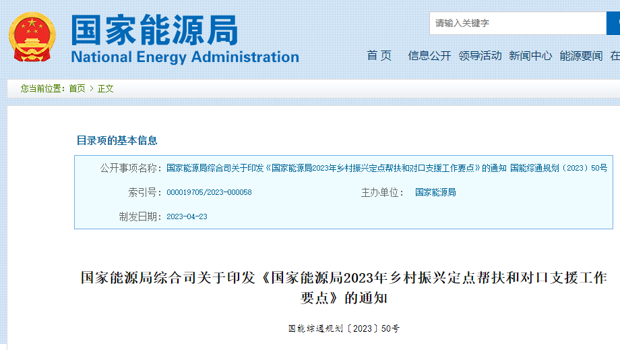
Task: Go to the 领导活动 navigation section
Action: 480,56
